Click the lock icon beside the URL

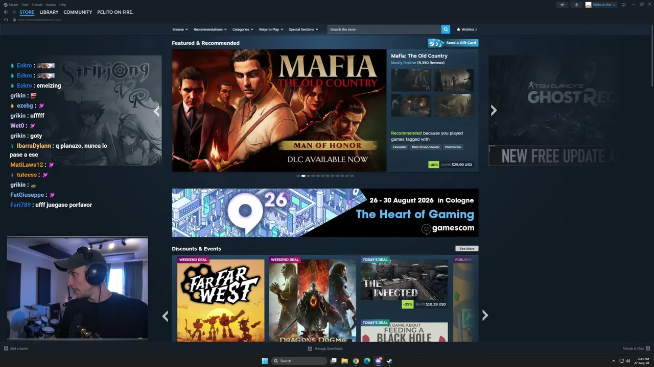coord(14,19)
